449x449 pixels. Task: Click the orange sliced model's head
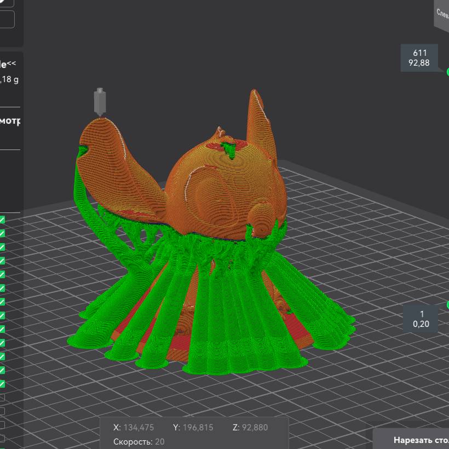click(x=230, y=181)
